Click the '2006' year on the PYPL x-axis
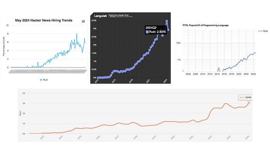The width and height of the screenshot is (270, 152). 188,74
